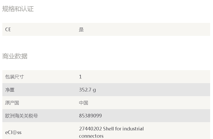This screenshot has width=213, height=139.
Task: Select the eCl@ss row label
Action: [13, 133]
